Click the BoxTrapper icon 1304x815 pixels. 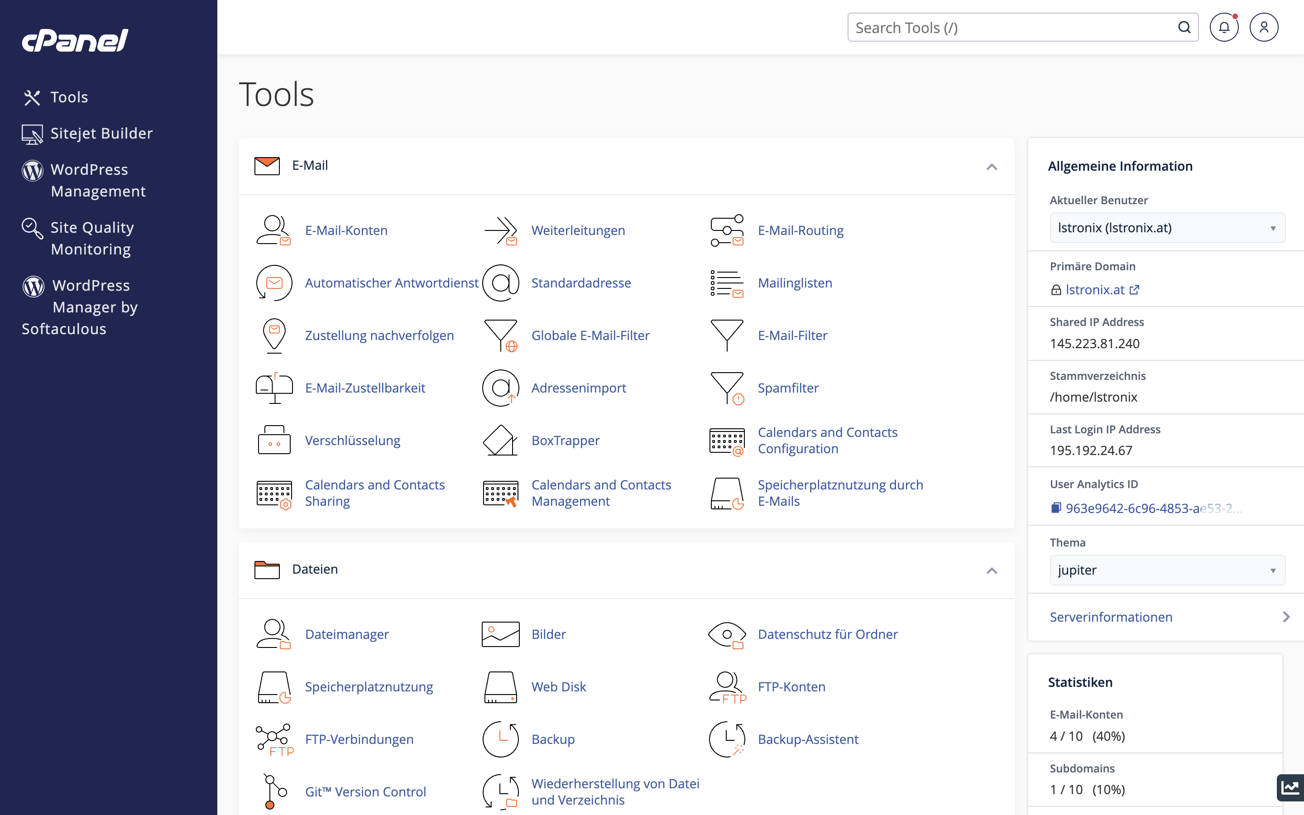coord(500,441)
